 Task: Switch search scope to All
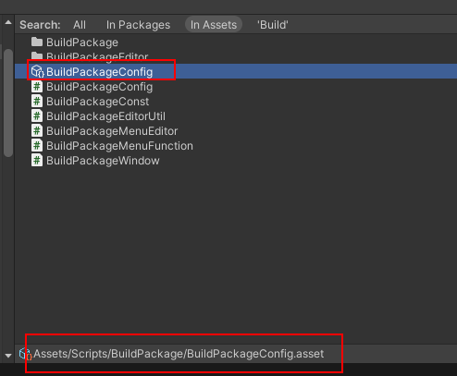click(x=80, y=25)
